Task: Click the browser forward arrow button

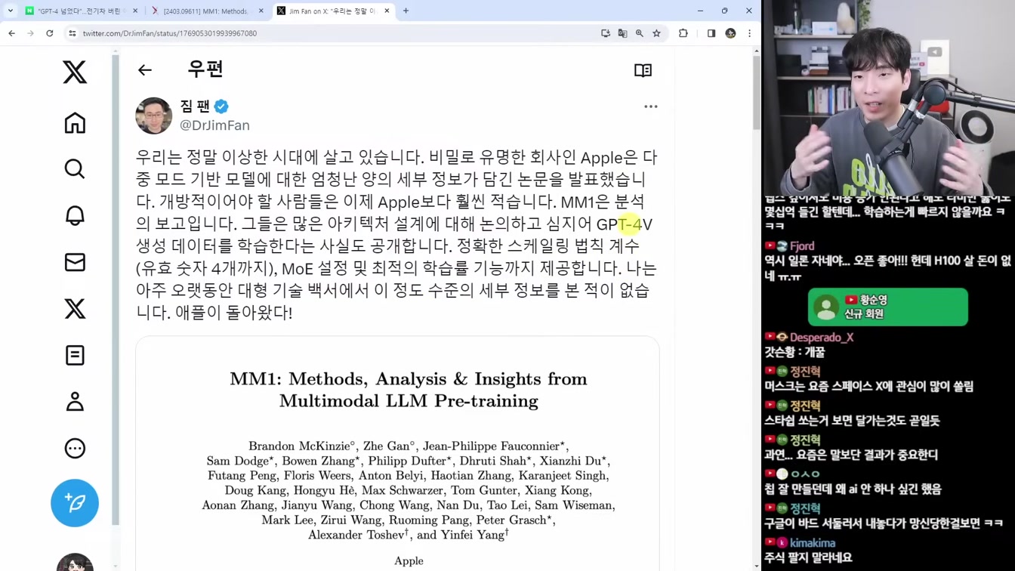Action: (x=30, y=33)
